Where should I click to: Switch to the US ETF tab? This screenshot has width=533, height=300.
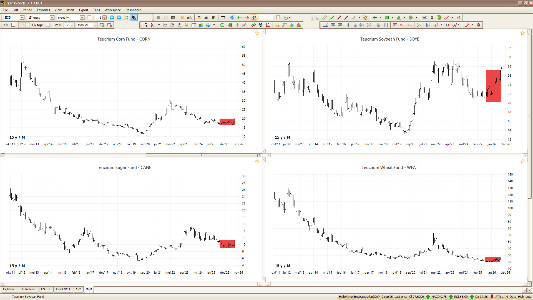point(46,289)
